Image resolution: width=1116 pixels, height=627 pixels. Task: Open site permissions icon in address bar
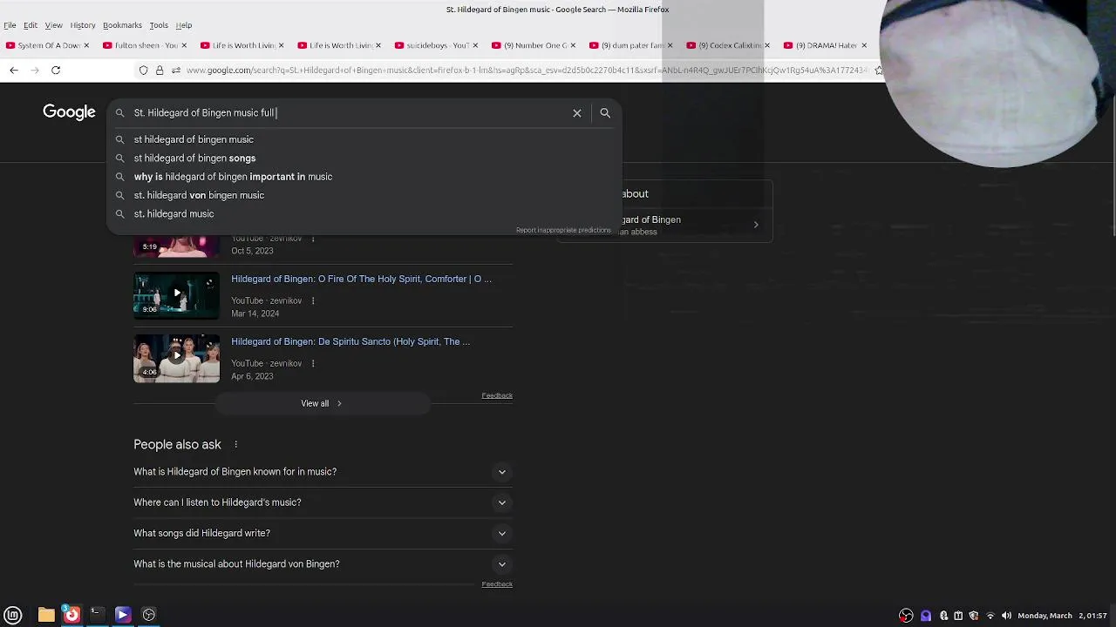175,70
